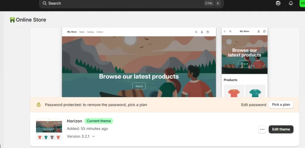This screenshot has height=148, width=305.
Task: Click the K shortcut key badge
Action: [218, 3]
